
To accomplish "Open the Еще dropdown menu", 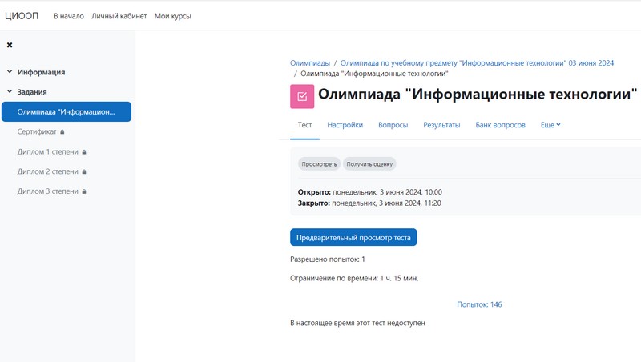I will click(x=550, y=125).
